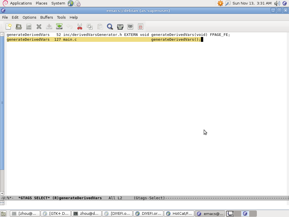Open the Tools menu
This screenshot has height=217, width=289.
coord(61,17)
